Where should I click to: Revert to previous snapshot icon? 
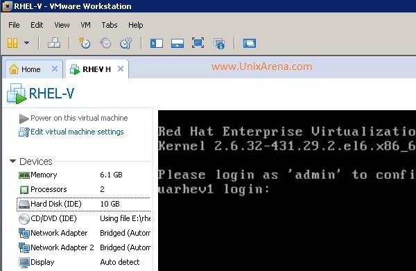pyautogui.click(x=105, y=43)
